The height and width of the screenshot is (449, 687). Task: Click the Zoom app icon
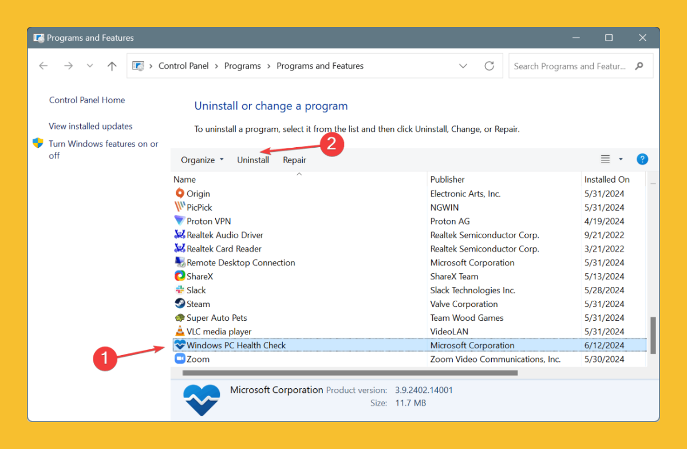point(180,359)
